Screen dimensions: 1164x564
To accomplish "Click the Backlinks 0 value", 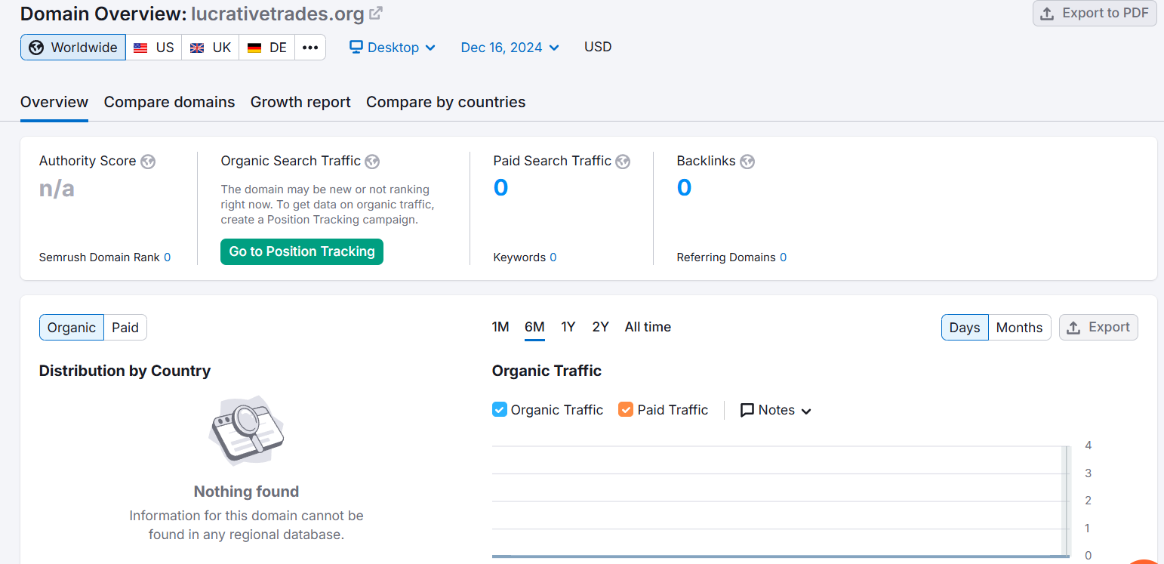I will tap(684, 187).
